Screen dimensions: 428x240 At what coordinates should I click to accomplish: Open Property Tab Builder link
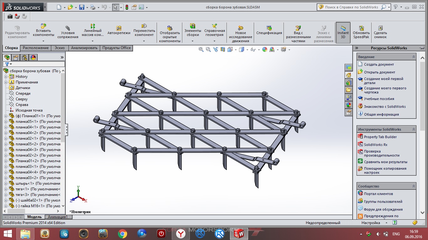pyautogui.click(x=380, y=137)
